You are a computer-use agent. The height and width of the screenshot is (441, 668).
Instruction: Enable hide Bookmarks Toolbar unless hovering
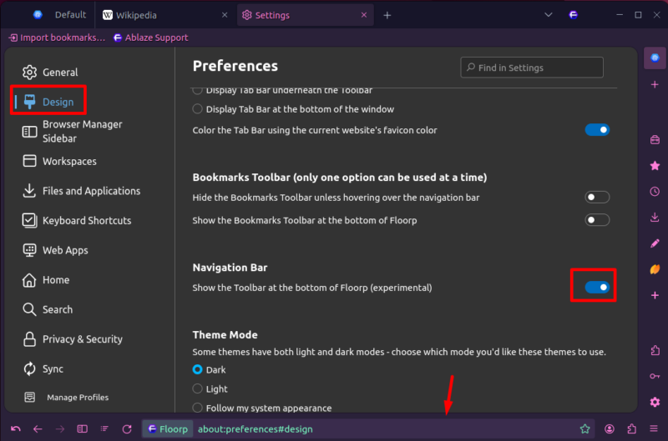(597, 198)
